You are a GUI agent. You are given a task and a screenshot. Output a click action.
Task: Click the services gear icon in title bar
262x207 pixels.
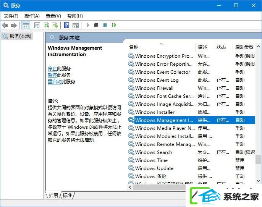[6, 5]
